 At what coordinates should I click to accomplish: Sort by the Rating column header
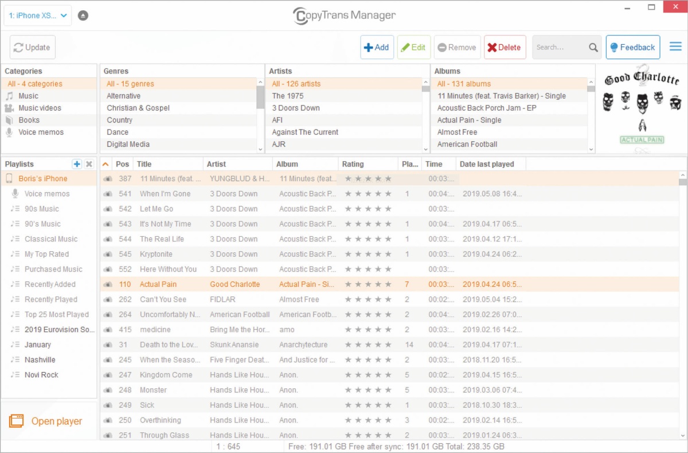point(368,164)
